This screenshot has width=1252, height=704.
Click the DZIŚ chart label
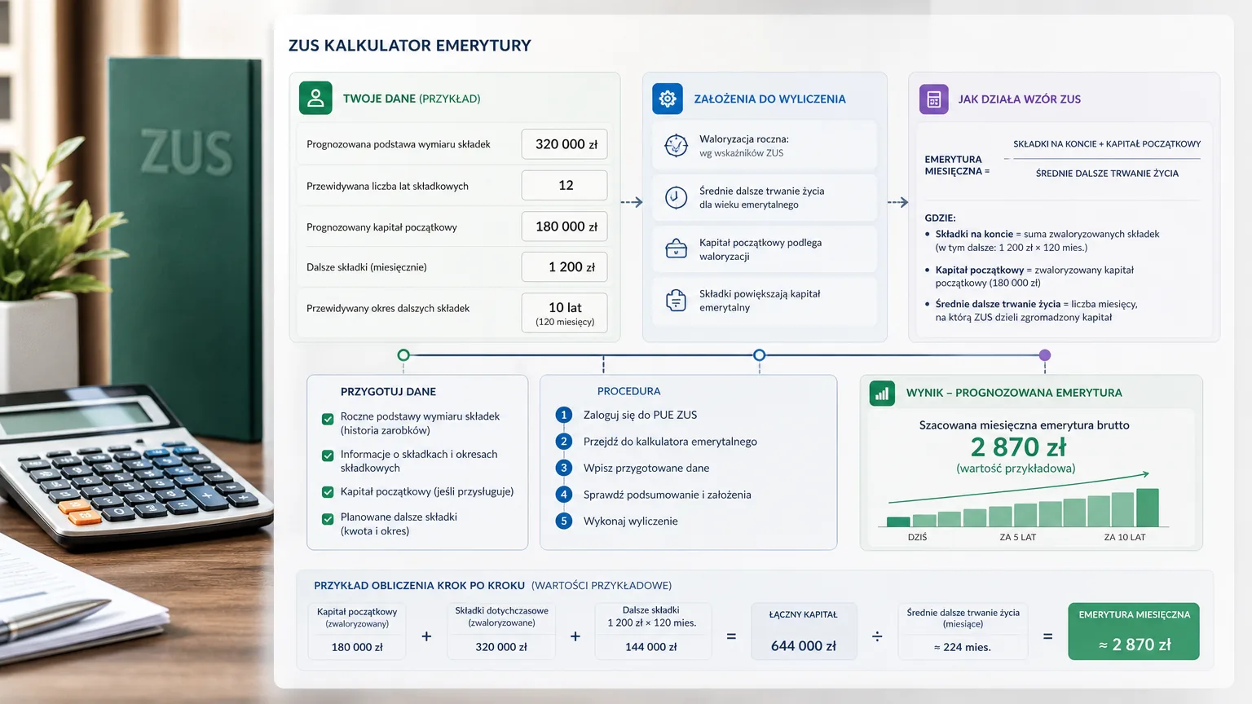(917, 538)
